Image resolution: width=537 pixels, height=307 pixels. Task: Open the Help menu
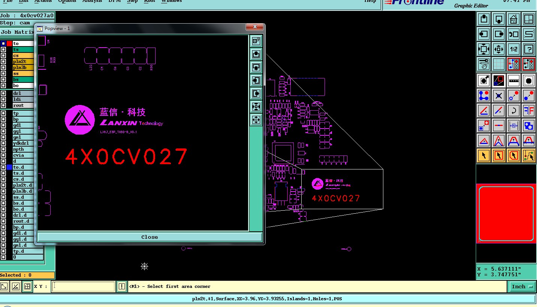[x=370, y=1]
